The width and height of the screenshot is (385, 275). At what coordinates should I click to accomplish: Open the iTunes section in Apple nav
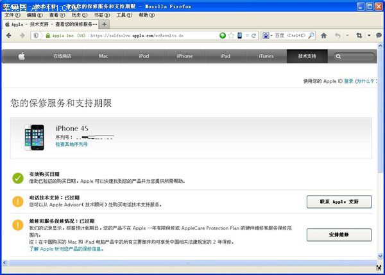tap(266, 56)
